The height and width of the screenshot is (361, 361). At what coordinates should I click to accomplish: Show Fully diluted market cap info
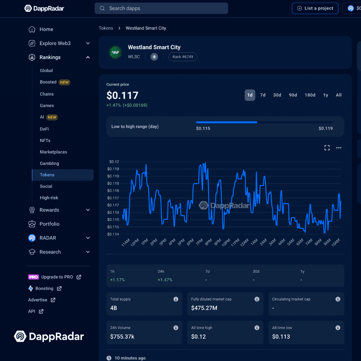(257, 299)
